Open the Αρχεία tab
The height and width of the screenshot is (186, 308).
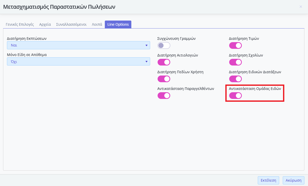click(45, 25)
